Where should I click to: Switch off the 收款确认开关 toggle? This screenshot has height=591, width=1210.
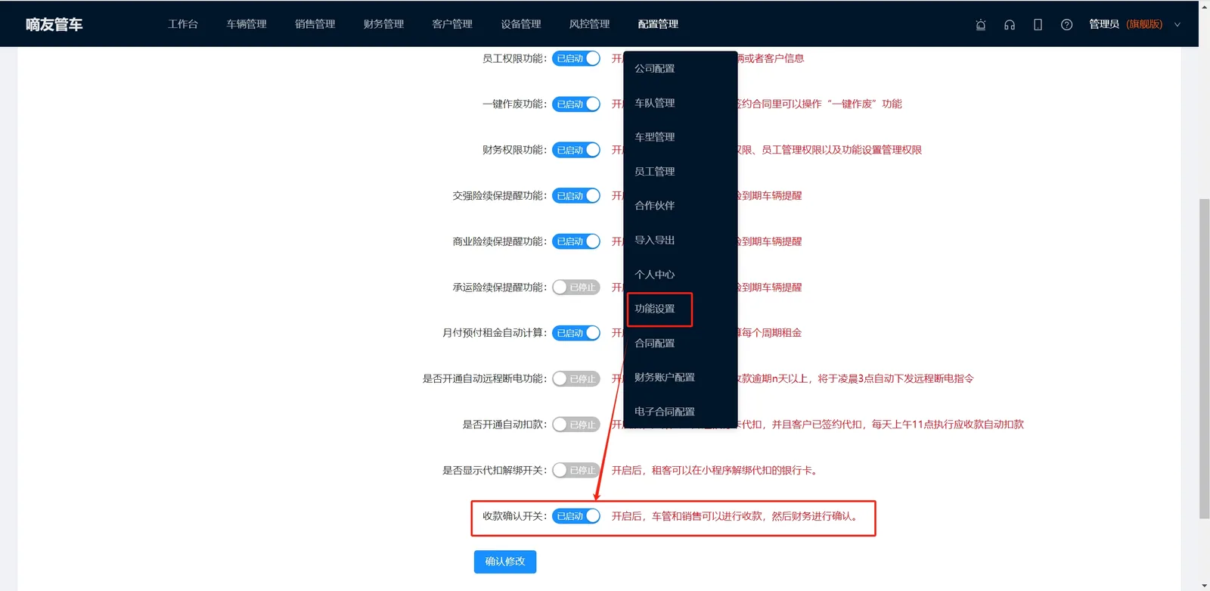click(576, 516)
